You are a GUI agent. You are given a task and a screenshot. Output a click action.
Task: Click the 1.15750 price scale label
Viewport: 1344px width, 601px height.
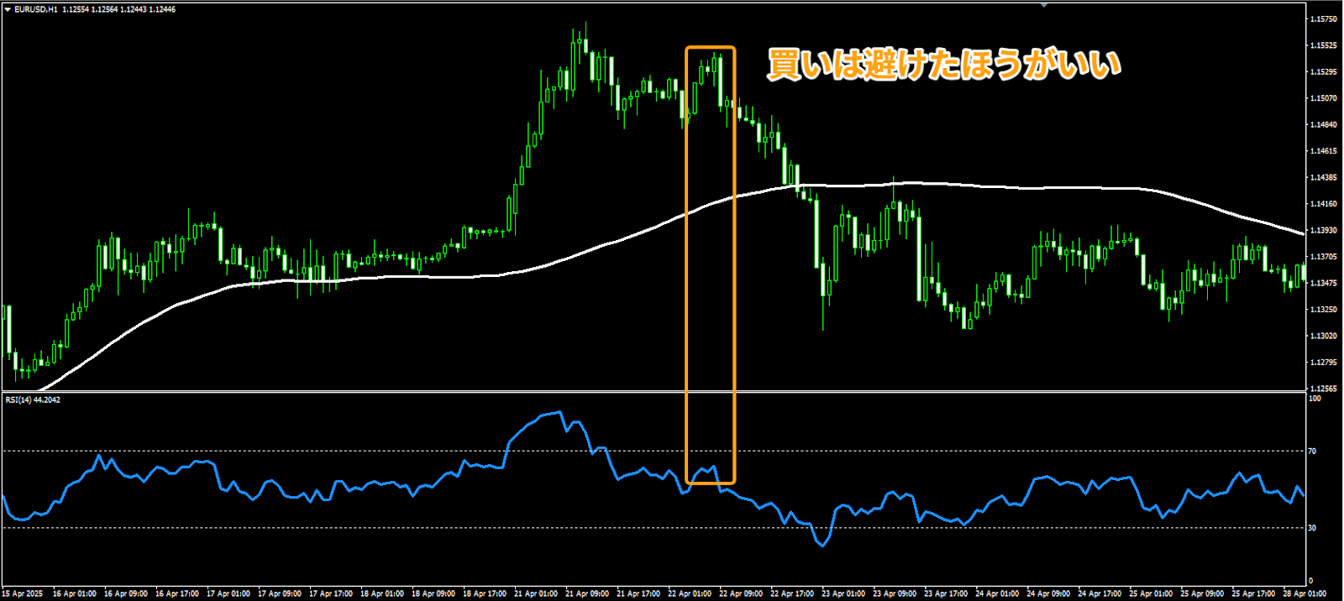1323,18
